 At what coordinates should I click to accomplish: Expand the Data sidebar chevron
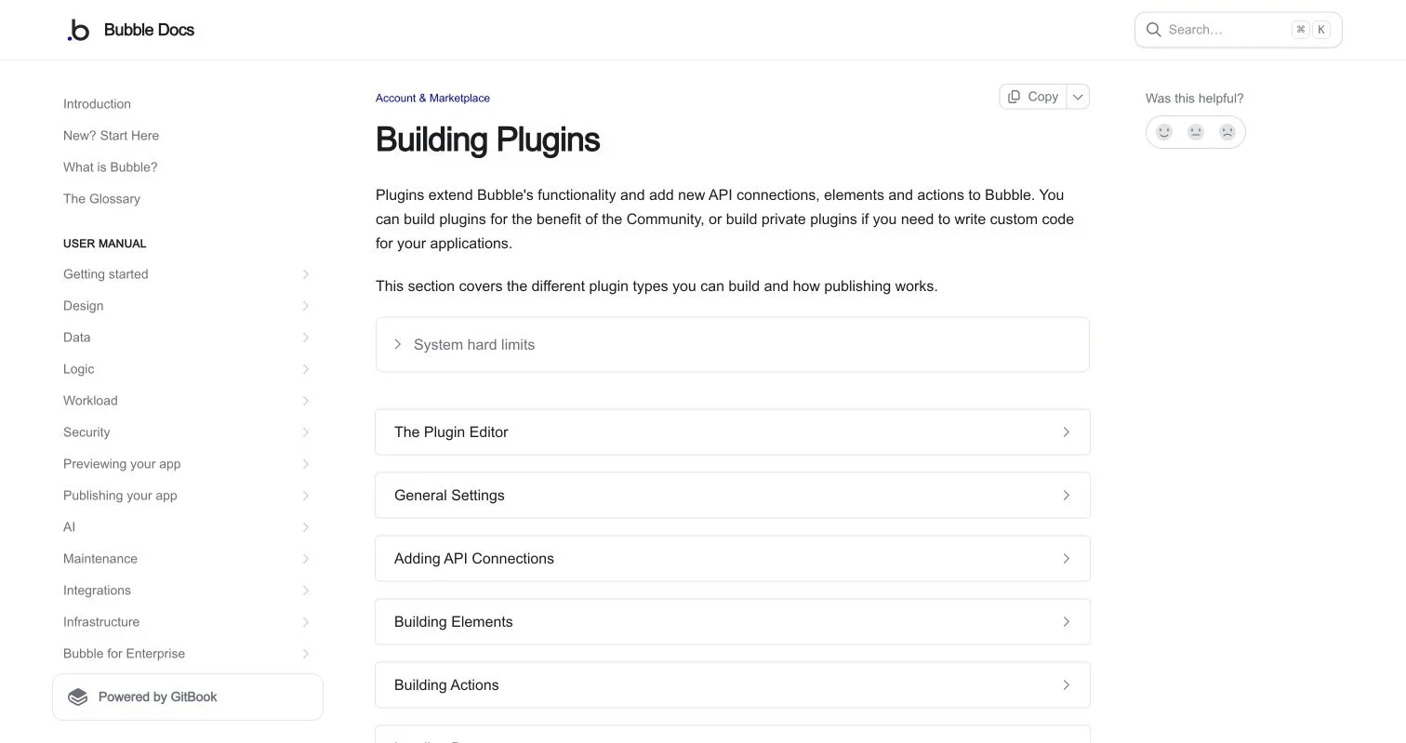point(306,338)
